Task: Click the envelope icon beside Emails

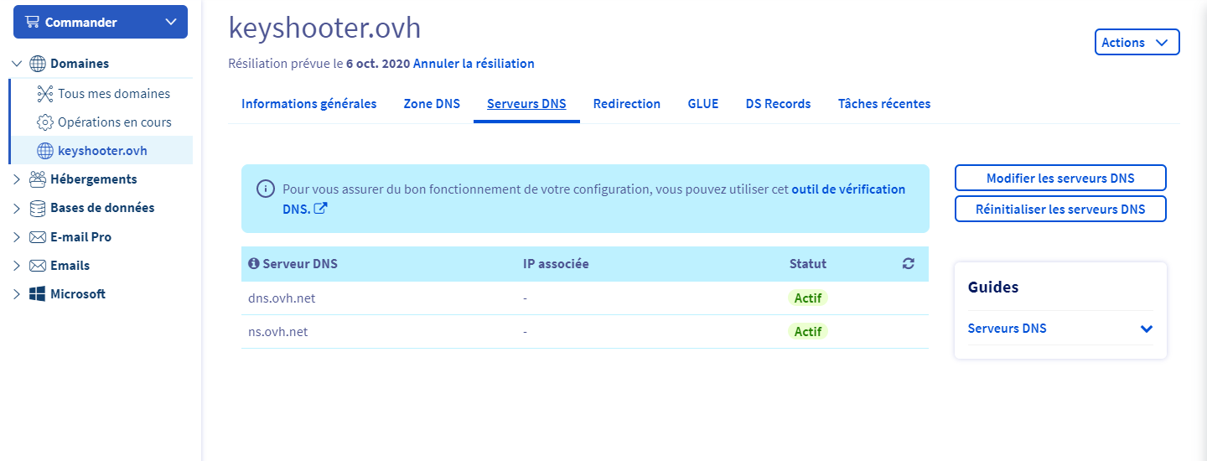Action: tap(37, 266)
